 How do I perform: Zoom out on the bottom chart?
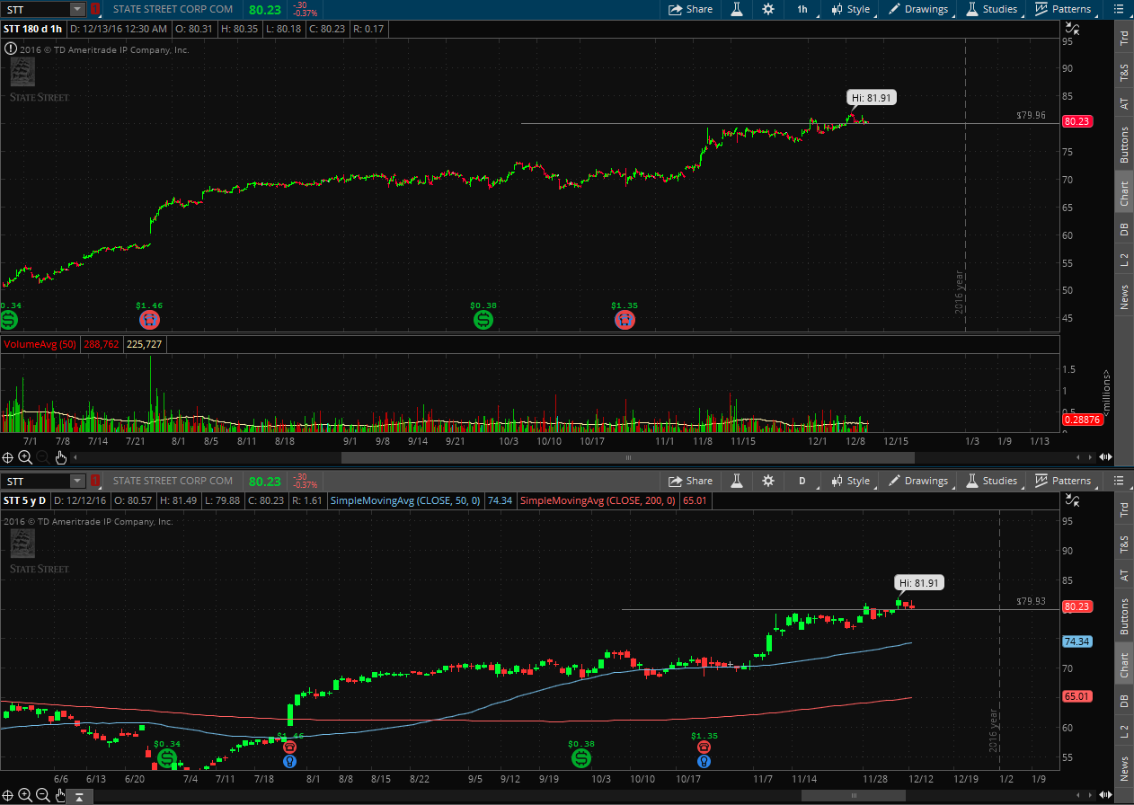coord(42,795)
